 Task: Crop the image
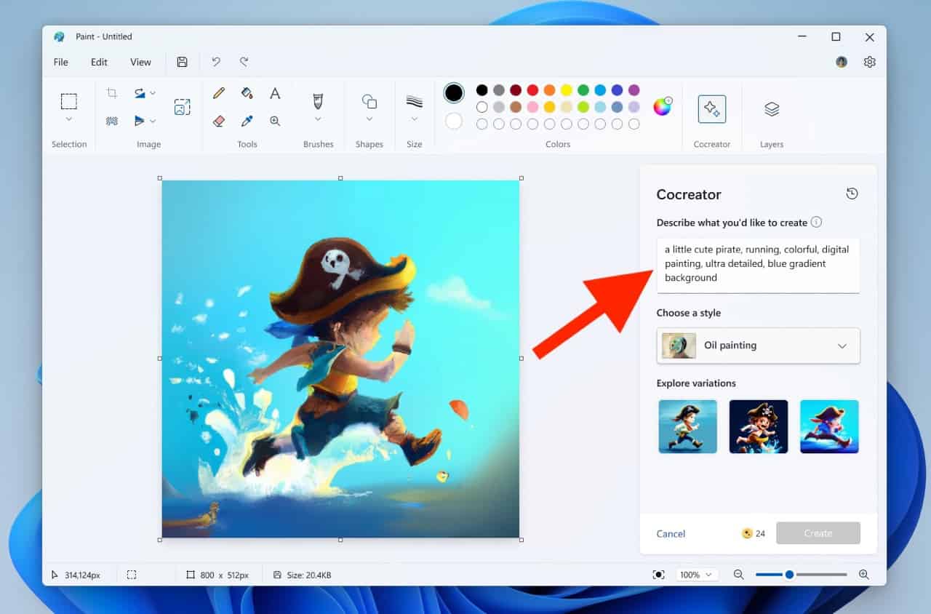112,93
